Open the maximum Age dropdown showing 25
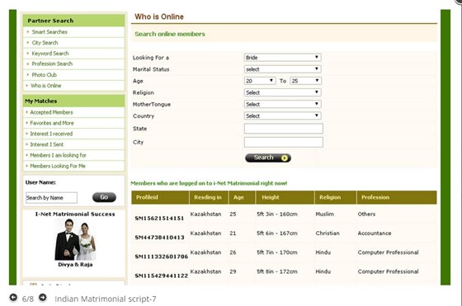This screenshot has width=462, height=306. click(x=305, y=81)
